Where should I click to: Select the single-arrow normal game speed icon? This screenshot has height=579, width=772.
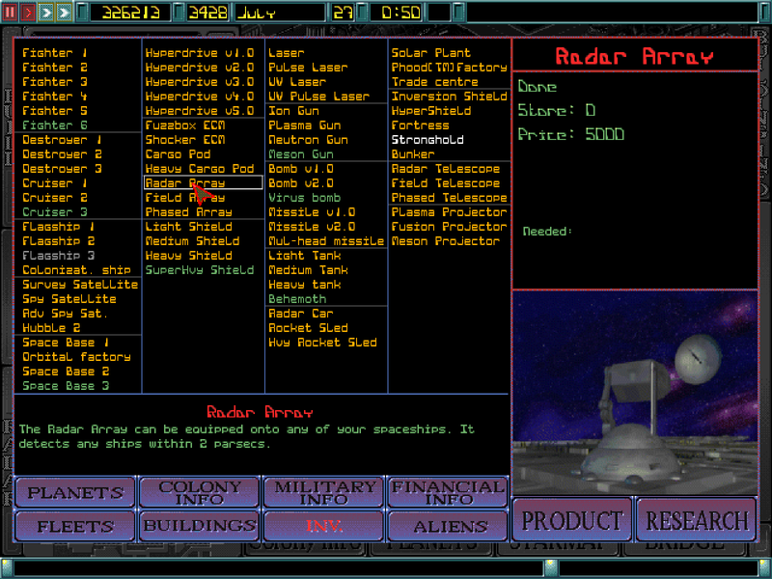[27, 12]
